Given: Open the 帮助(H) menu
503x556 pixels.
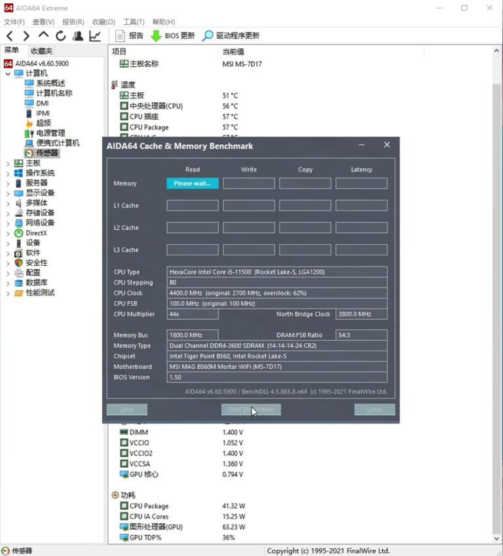Looking at the screenshot, I should point(164,22).
